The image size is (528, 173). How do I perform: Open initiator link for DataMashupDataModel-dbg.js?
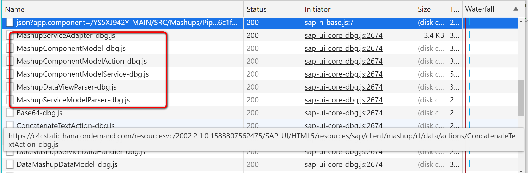(x=344, y=164)
